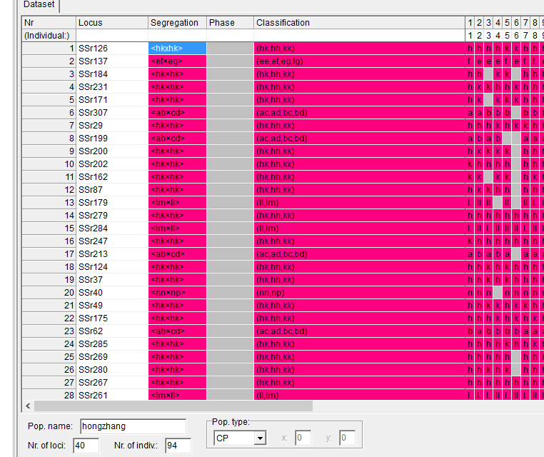
Task: Click the Phase cell of SSr40
Action: 230,292
